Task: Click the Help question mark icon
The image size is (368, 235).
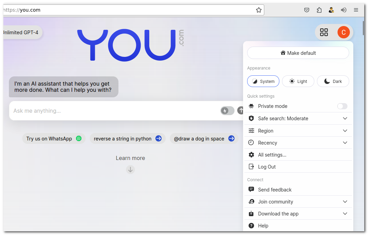Action: point(251,226)
